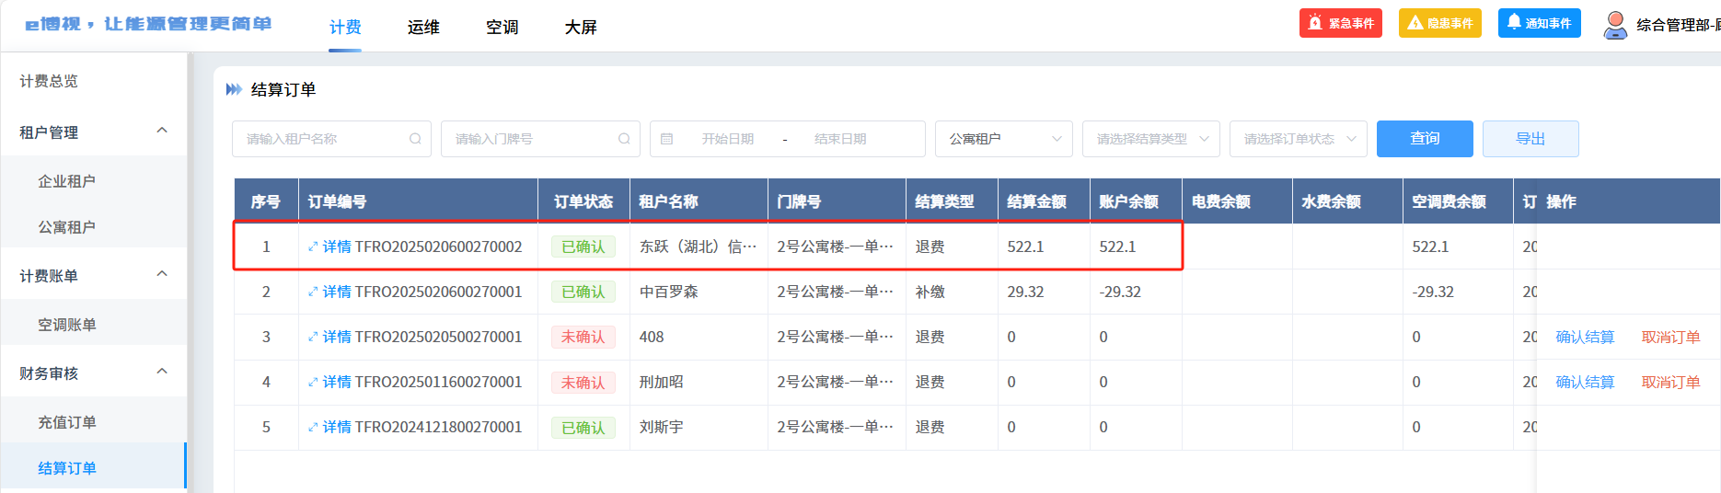
Task: Click 确认结算 for tenant 408
Action: [x=1585, y=337]
